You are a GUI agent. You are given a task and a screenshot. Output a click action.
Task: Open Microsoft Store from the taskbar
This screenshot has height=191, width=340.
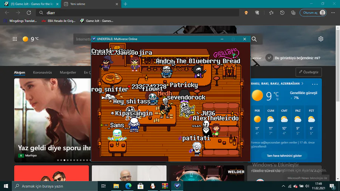click(141, 186)
